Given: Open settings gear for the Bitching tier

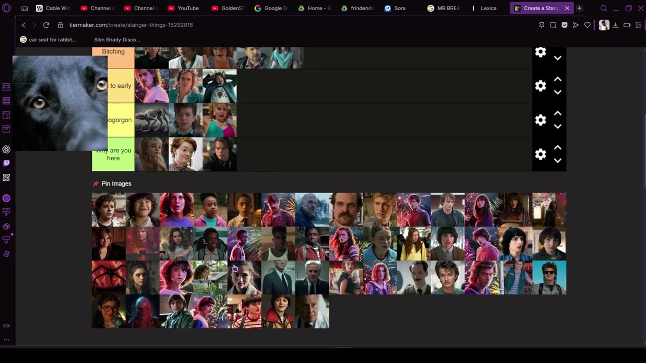Looking at the screenshot, I should click(x=541, y=52).
